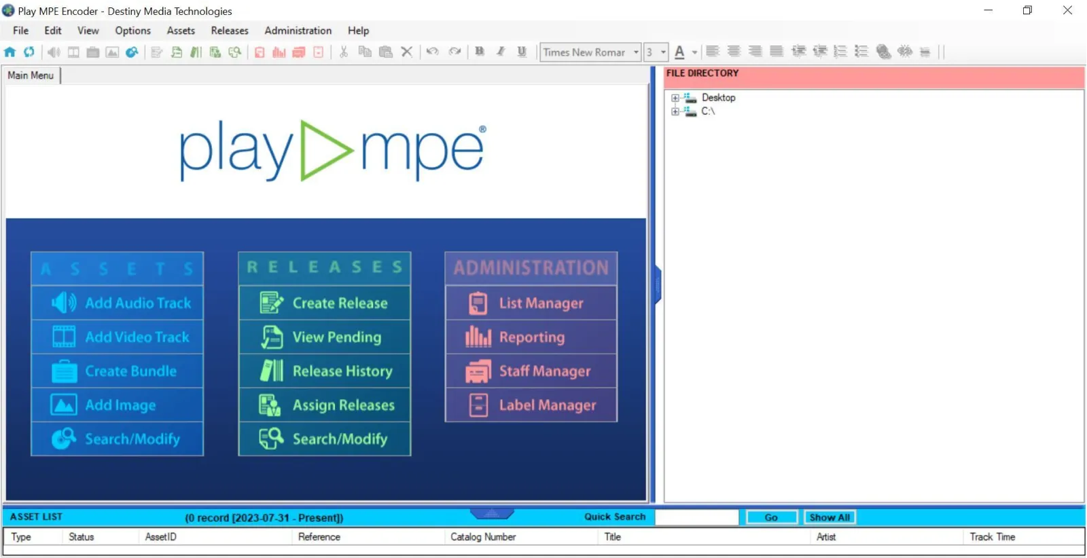Click the toolbar speaker icon for audio track
Viewport: 1087px width, 558px height.
coord(54,52)
